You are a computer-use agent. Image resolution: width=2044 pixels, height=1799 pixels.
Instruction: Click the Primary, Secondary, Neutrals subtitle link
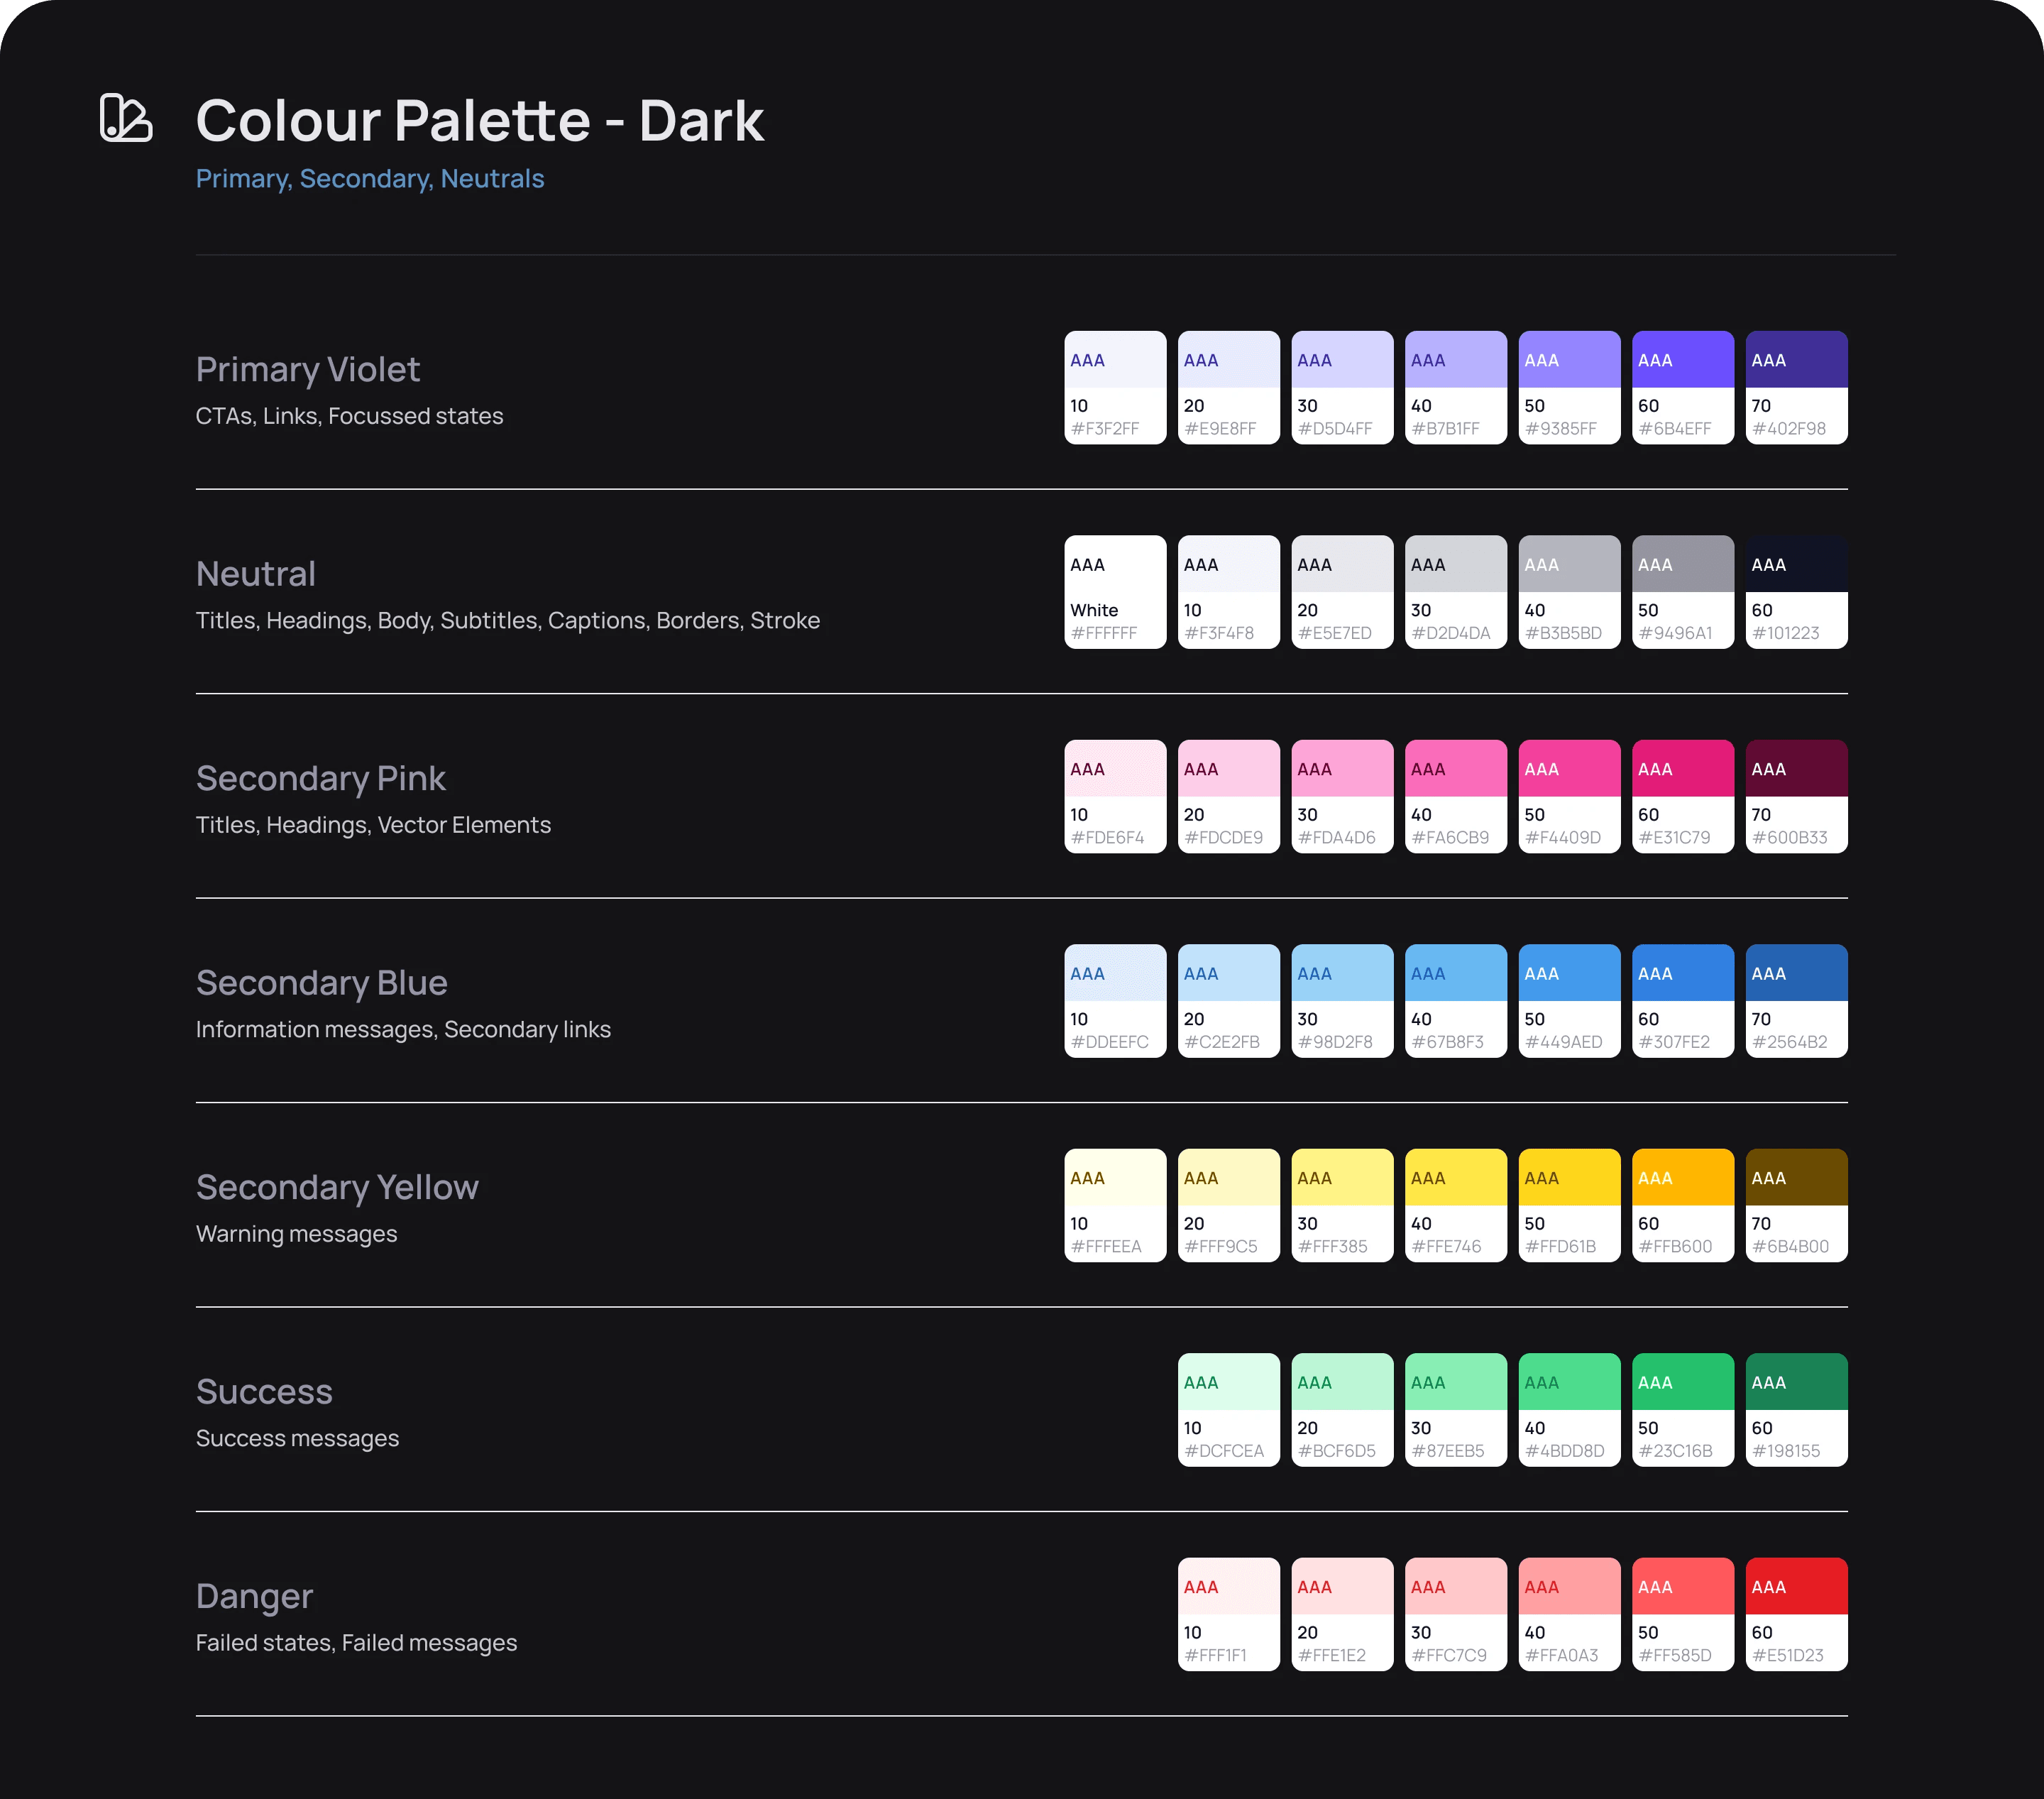pyautogui.click(x=369, y=178)
